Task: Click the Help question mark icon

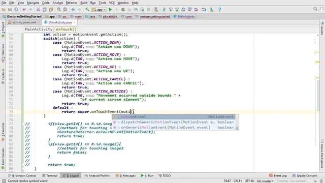Action: tap(220, 10)
